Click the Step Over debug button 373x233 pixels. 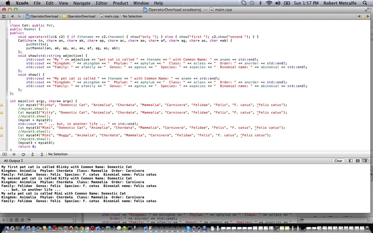coord(23,154)
